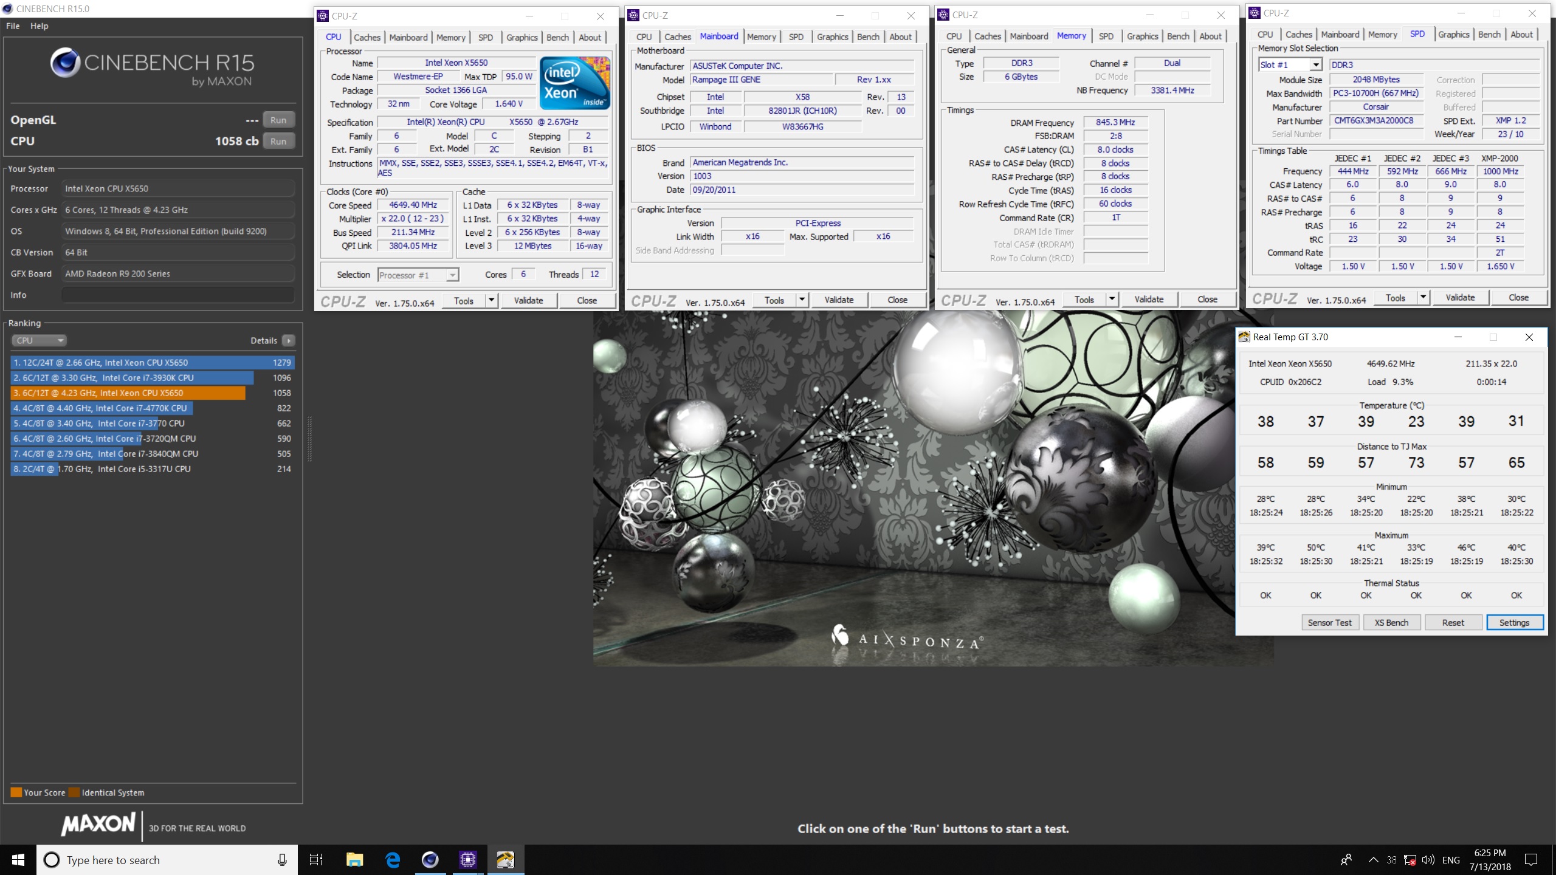Reset Real Temp min/max values
The image size is (1556, 875).
coord(1453,622)
